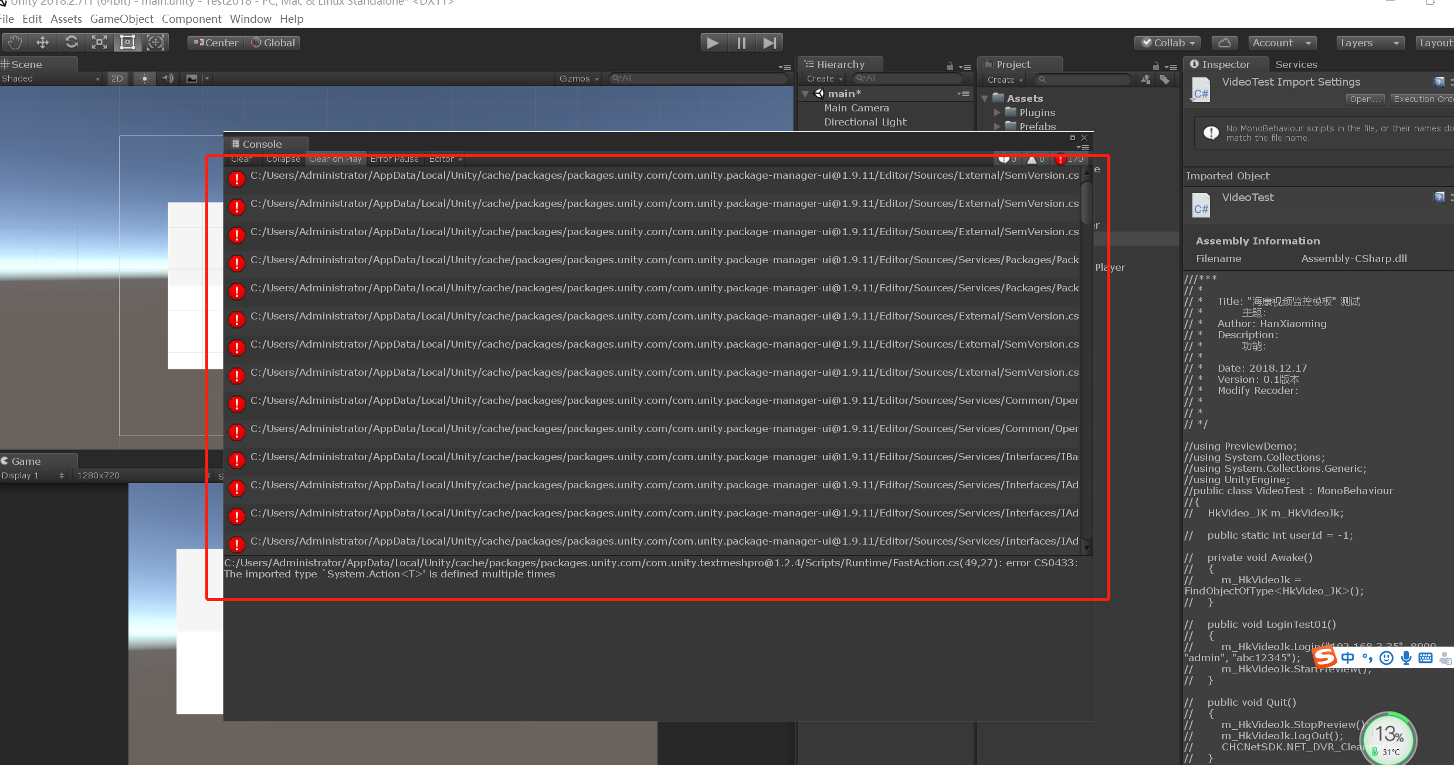Toggle the 170 errors filter in Console

(1069, 159)
